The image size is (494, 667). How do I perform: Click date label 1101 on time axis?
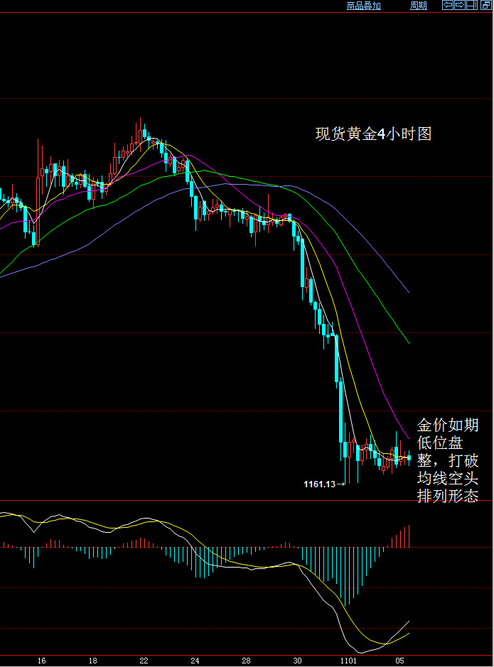pos(348,661)
